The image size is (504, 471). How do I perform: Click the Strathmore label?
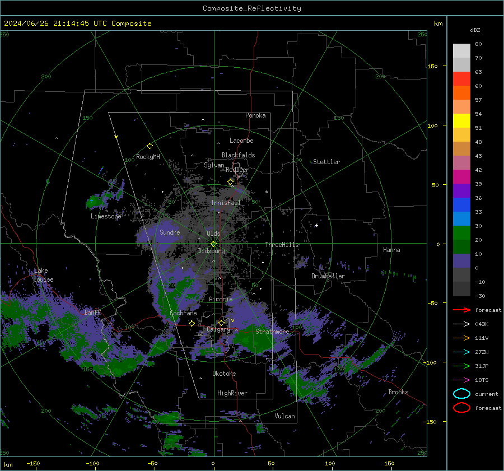[272, 332]
